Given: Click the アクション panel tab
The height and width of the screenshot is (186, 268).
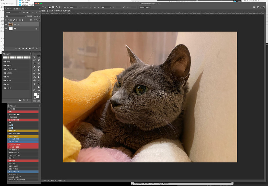Looking at the screenshot, I should pyautogui.click(x=12, y=106).
